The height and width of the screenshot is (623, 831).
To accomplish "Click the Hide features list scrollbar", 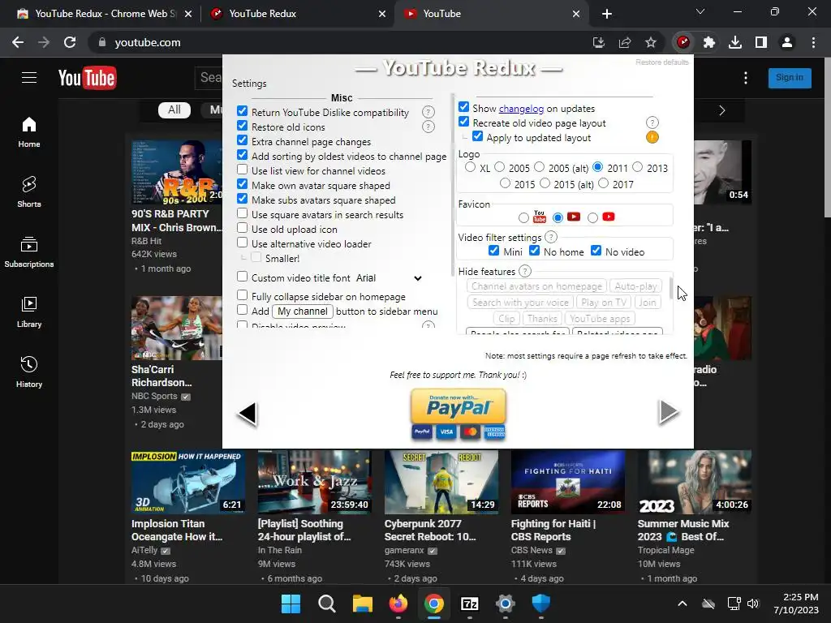I will click(671, 289).
